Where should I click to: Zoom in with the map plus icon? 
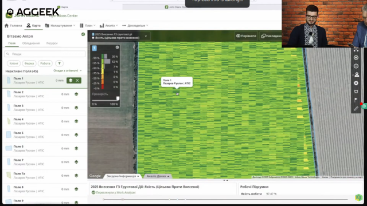(x=356, y=58)
